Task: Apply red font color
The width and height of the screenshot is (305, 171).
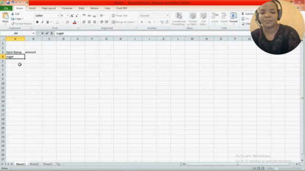Action: [74, 22]
